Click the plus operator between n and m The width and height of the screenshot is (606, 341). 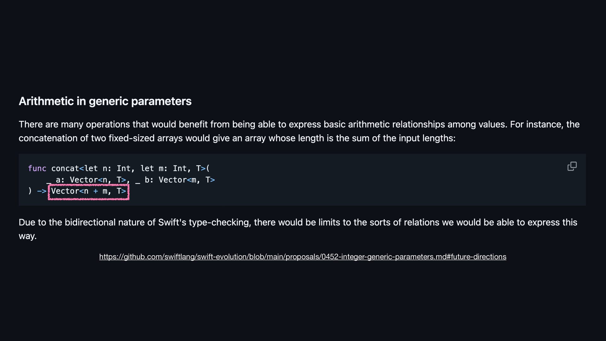point(96,191)
